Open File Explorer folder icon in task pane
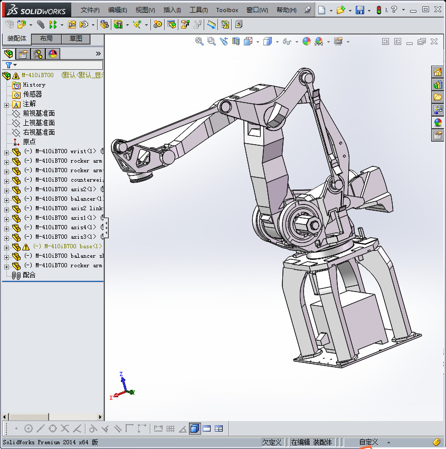This screenshot has width=446, height=449. pyautogui.click(x=438, y=97)
